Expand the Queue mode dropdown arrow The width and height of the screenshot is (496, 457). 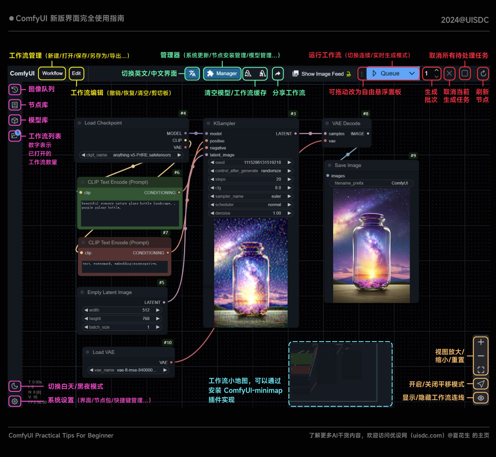[412, 73]
